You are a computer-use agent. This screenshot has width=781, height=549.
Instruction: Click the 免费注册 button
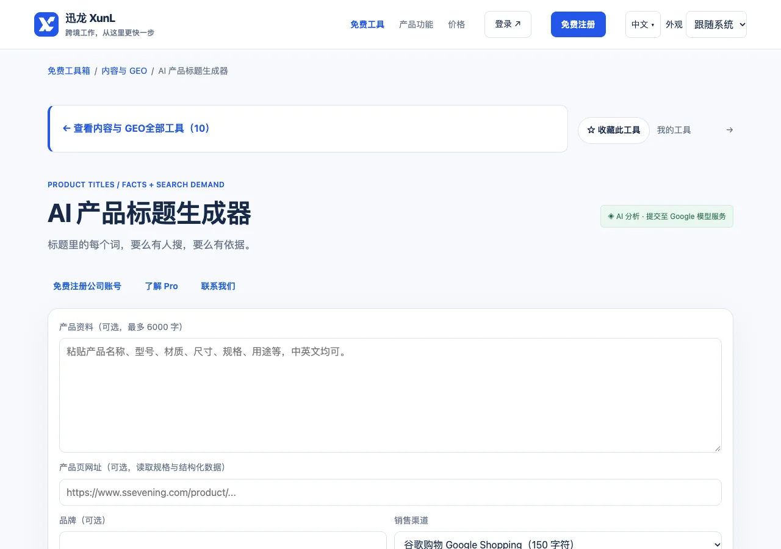578,24
